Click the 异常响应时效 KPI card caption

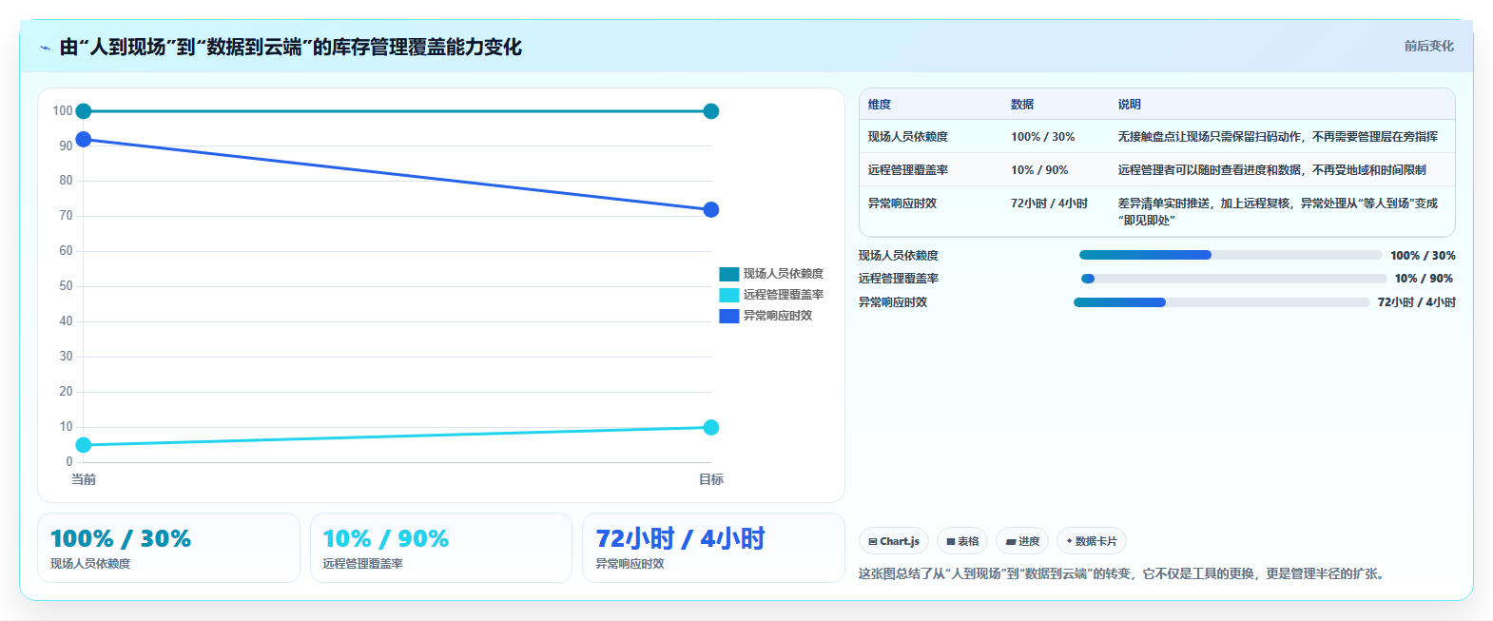(x=630, y=564)
